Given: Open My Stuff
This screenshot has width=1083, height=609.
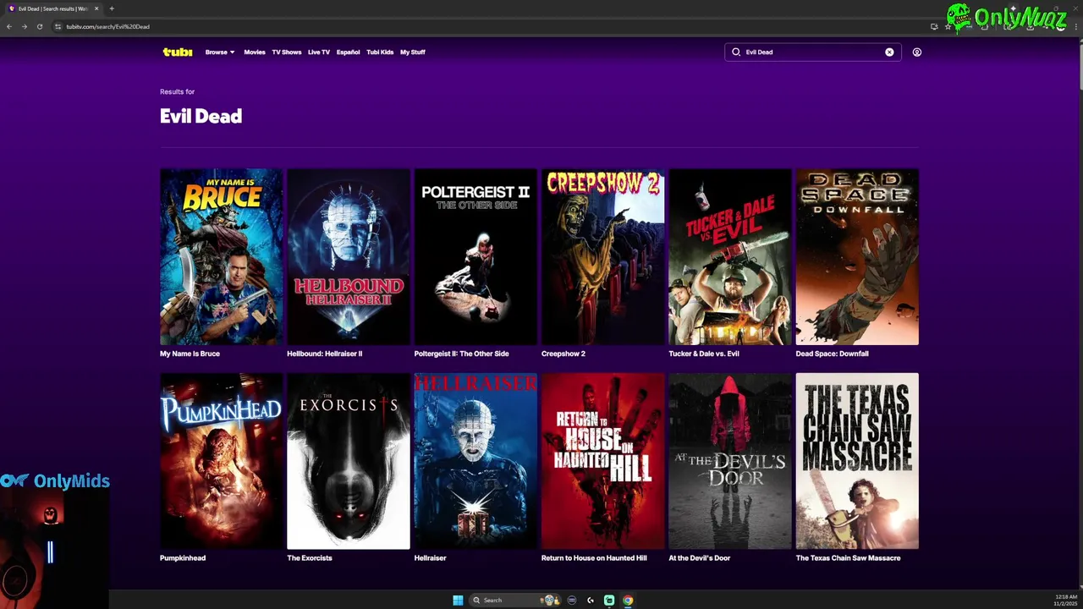Looking at the screenshot, I should pyautogui.click(x=413, y=52).
